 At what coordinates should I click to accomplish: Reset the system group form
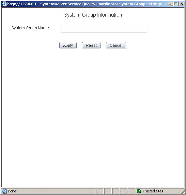pyautogui.click(x=91, y=45)
